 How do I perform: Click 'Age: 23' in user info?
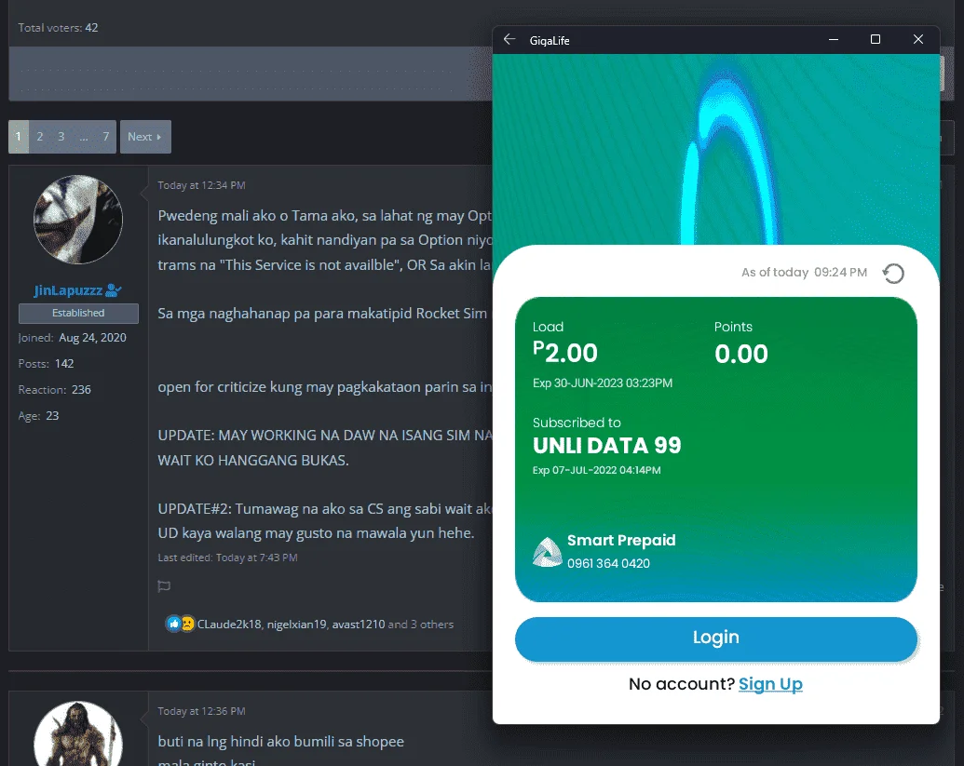[x=38, y=416]
